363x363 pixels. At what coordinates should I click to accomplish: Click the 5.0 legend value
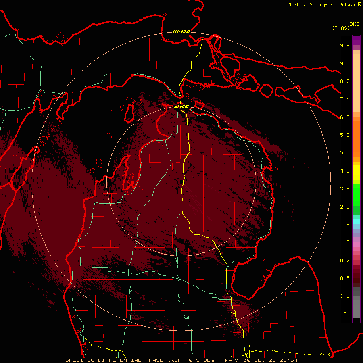coord(345,153)
